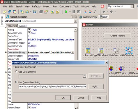Select the ppReport1 component on Form4
This screenshot has width=138, height=109.
pos(88,51)
